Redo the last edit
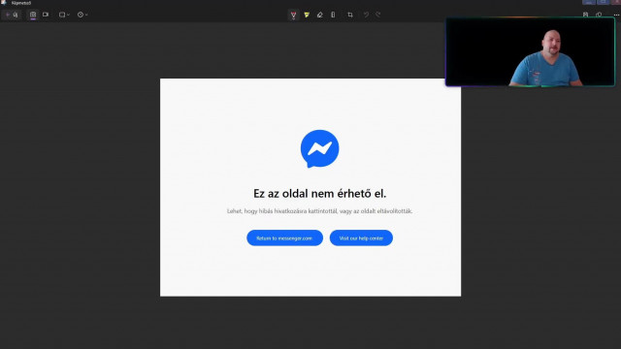Image resolution: width=621 pixels, height=349 pixels. [378, 16]
